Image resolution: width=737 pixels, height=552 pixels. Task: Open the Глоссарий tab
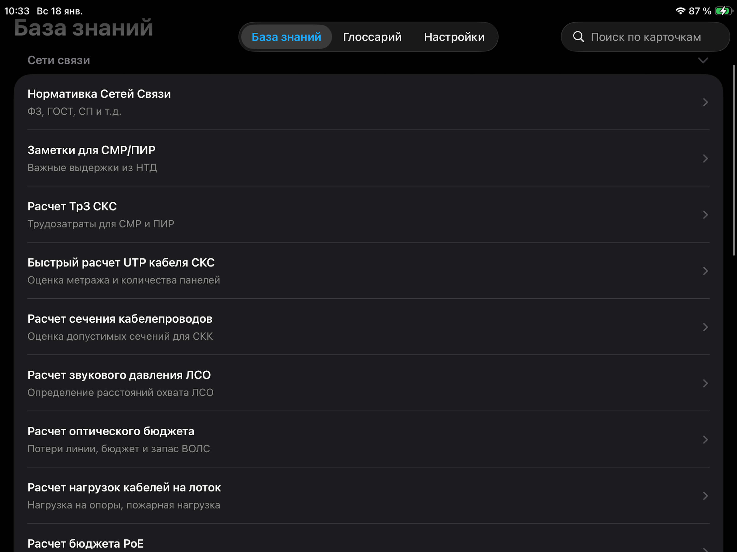point(372,37)
